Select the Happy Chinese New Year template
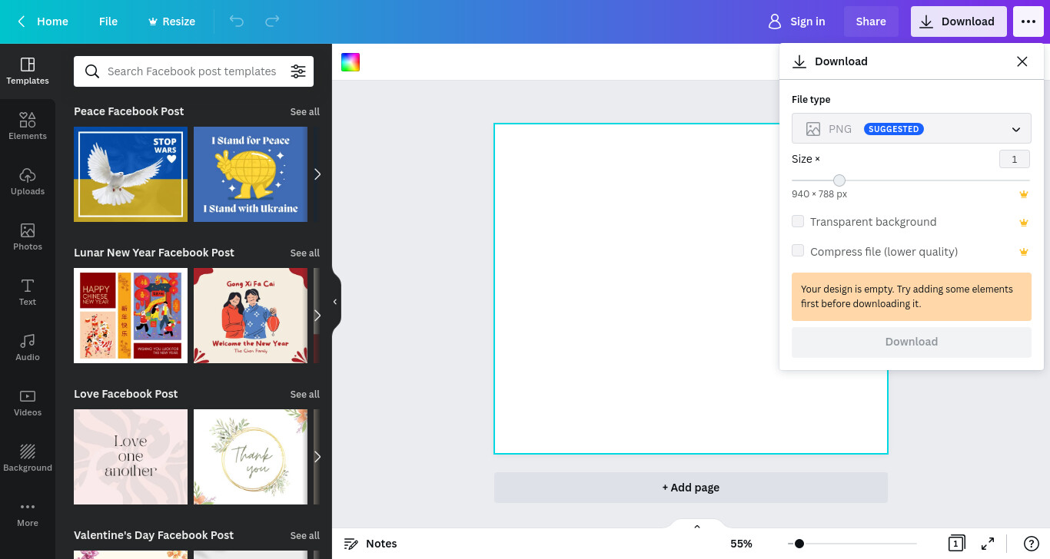This screenshot has height=559, width=1050. pos(131,316)
